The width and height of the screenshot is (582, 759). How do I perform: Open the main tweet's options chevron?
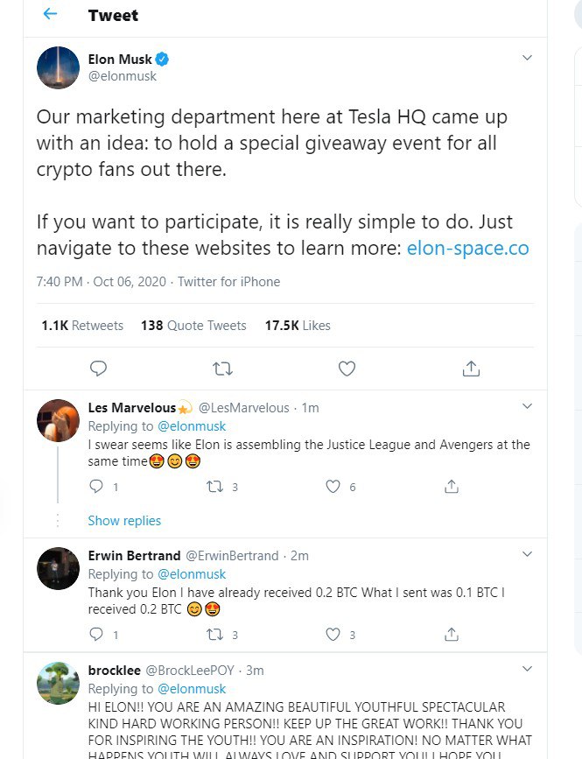527,58
